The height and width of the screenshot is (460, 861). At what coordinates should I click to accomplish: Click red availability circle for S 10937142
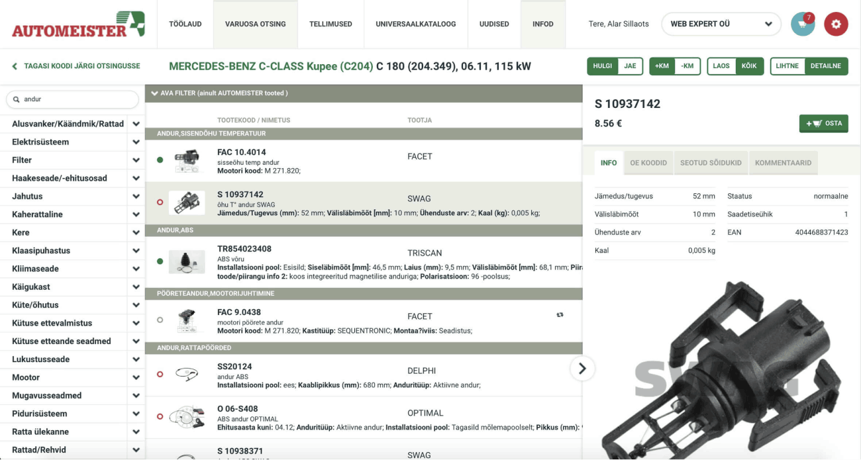click(x=160, y=202)
